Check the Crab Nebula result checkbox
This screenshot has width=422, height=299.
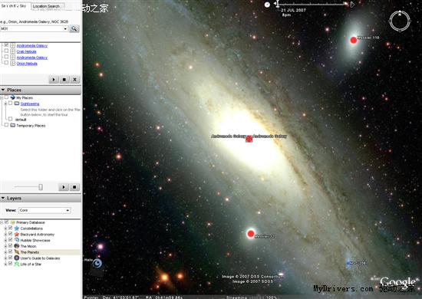(6, 51)
